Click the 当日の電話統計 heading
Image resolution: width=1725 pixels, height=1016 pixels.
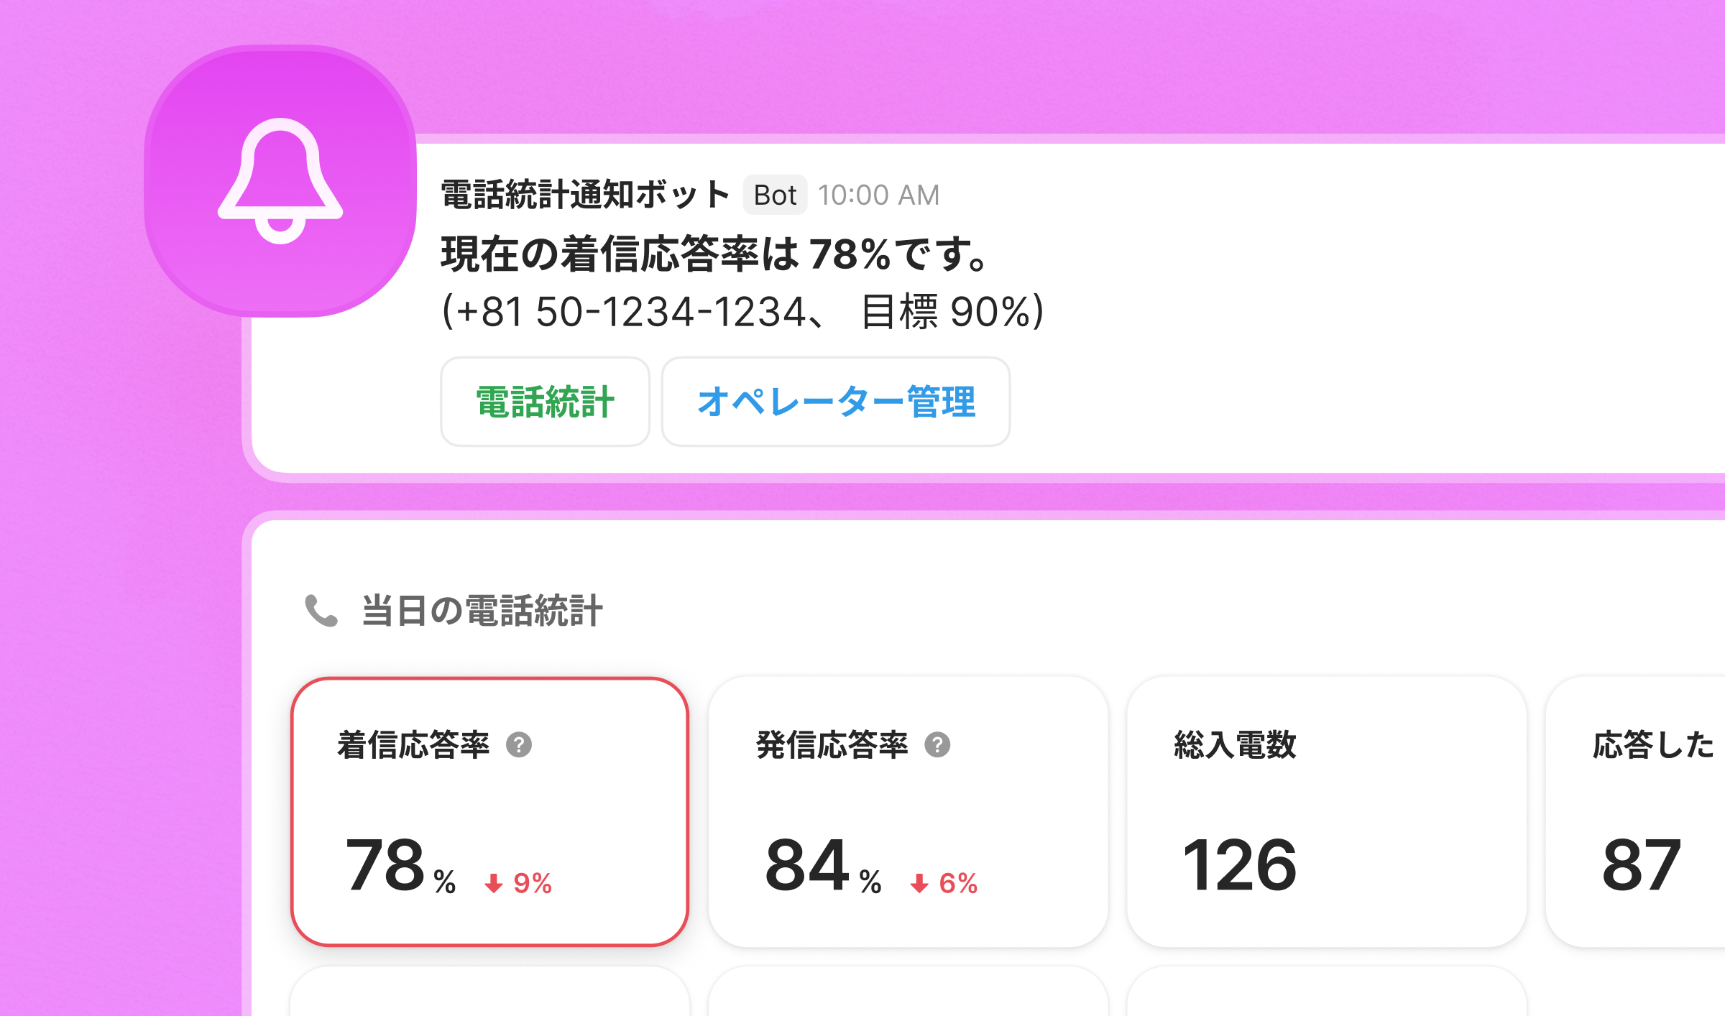click(482, 611)
